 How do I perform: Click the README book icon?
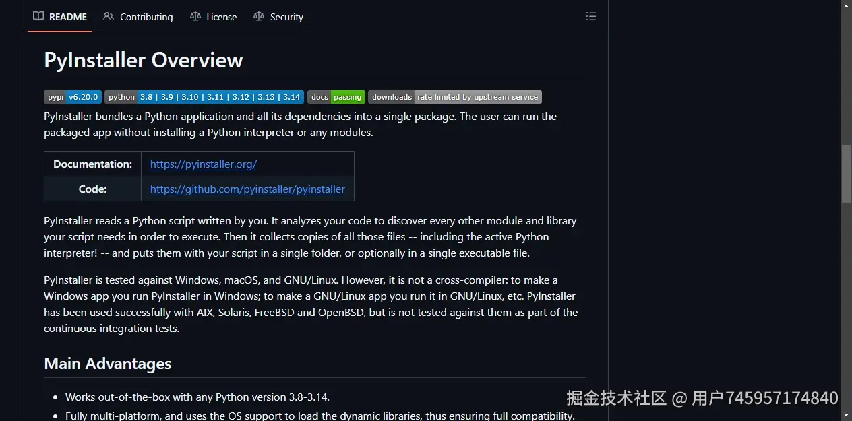coord(38,16)
